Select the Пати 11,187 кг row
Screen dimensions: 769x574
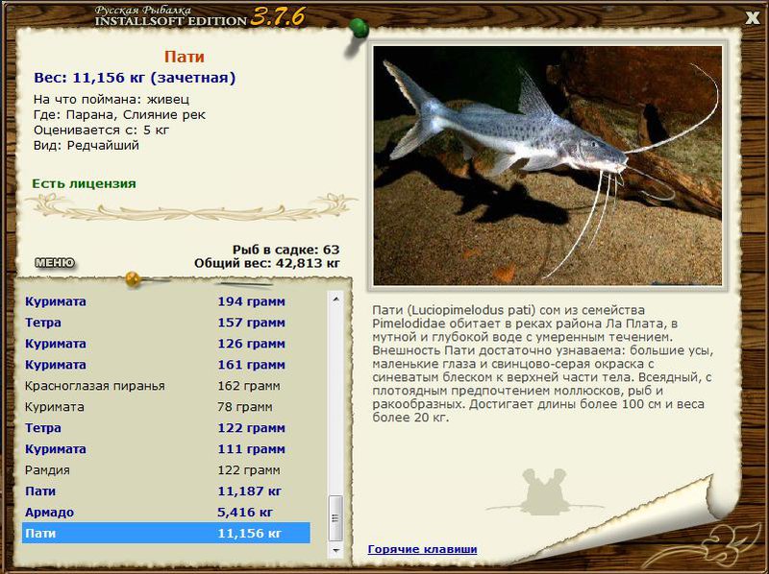[165, 491]
